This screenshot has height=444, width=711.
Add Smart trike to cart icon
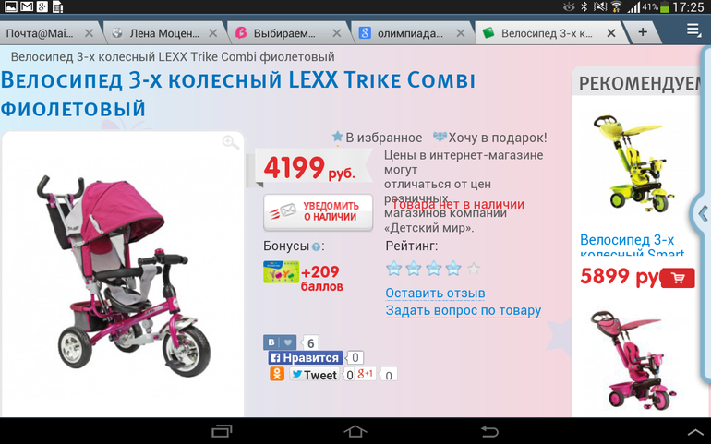tap(678, 278)
